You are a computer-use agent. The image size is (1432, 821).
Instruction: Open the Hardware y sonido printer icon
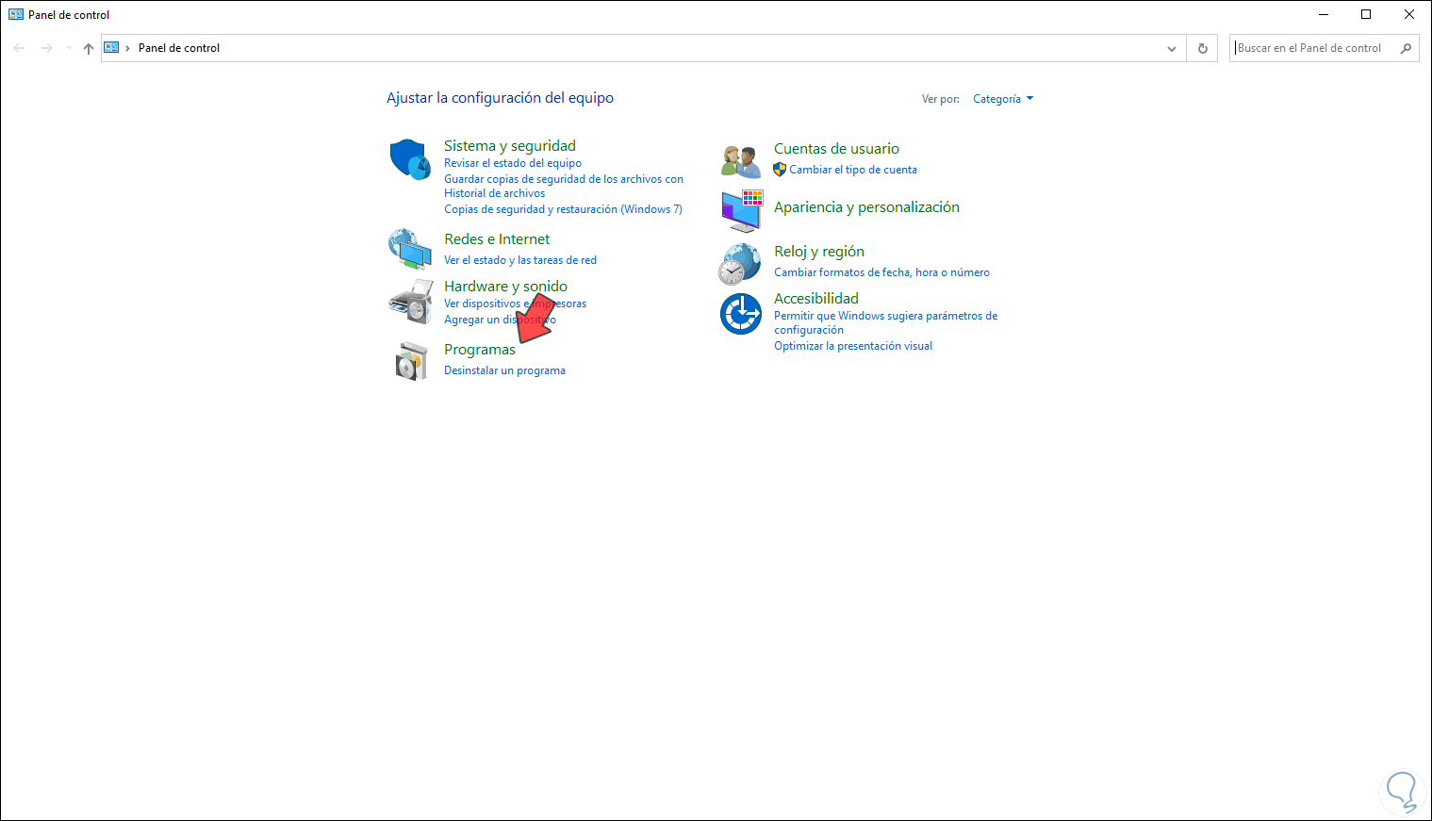[410, 302]
